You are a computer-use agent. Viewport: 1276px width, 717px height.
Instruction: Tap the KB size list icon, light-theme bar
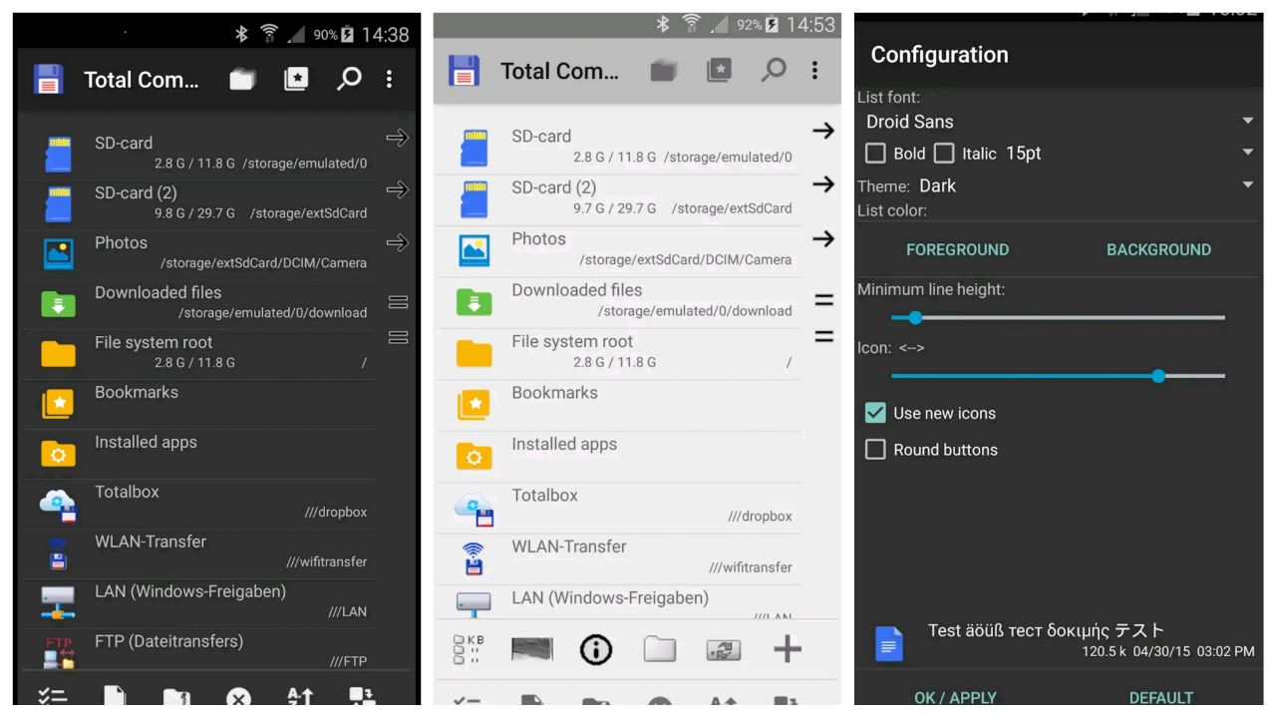click(x=468, y=650)
